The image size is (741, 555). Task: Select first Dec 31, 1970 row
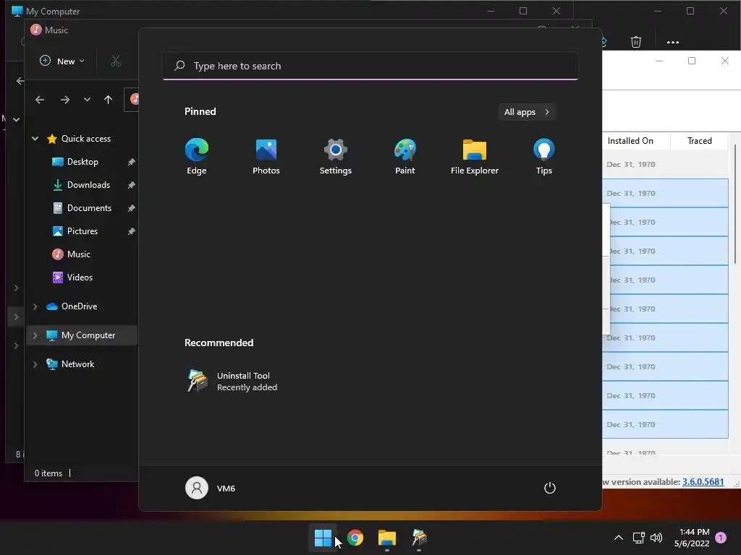pyautogui.click(x=666, y=165)
